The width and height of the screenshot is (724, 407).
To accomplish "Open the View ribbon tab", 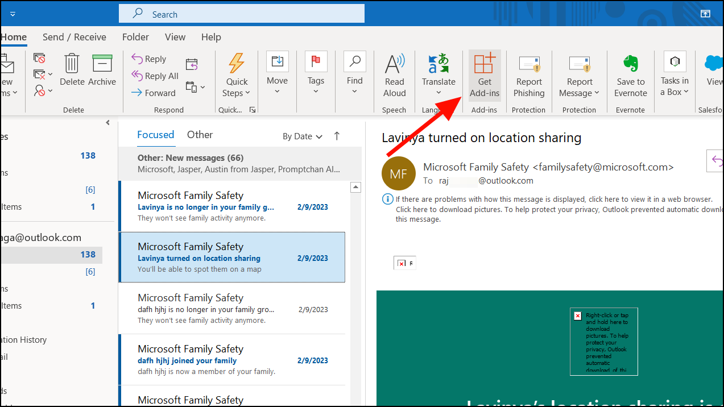I will click(x=175, y=37).
